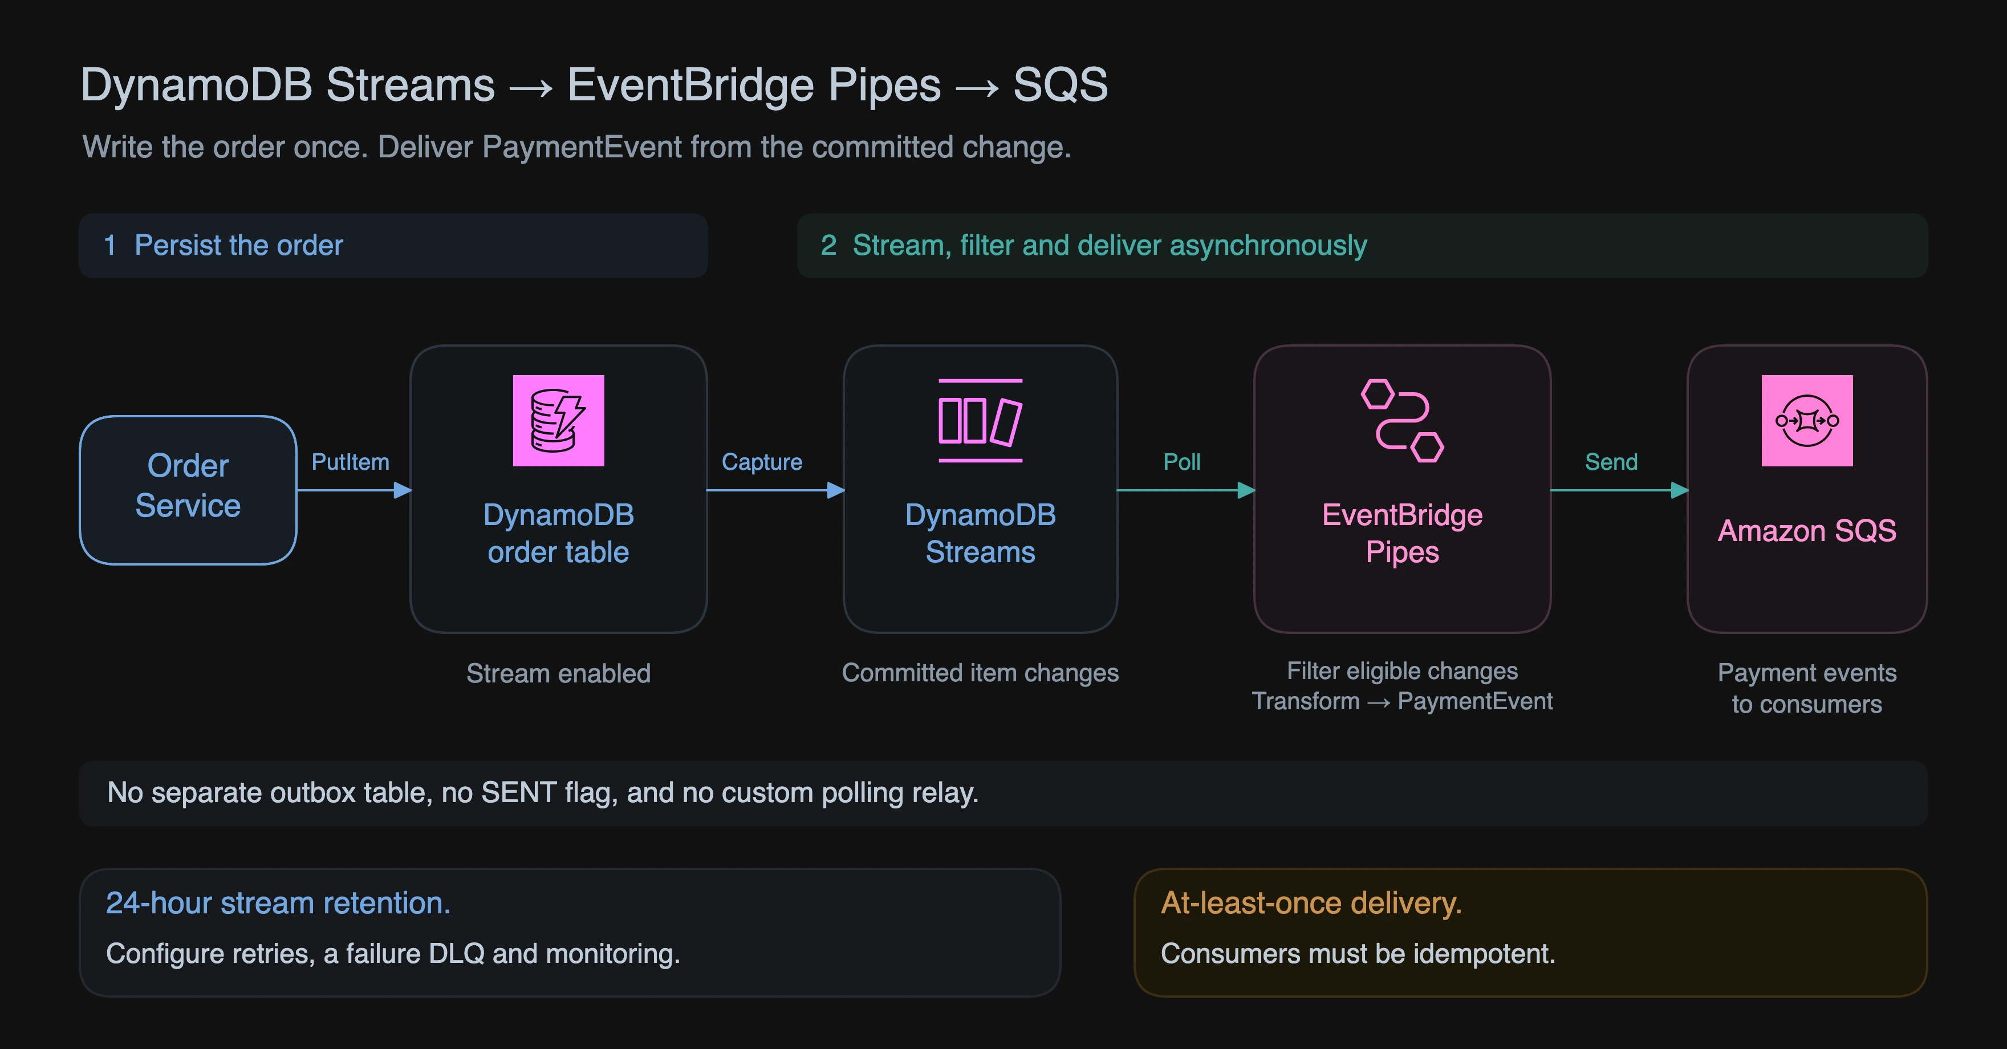Click the 'Send' arrow label
This screenshot has height=1049, width=2007.
click(x=1611, y=462)
